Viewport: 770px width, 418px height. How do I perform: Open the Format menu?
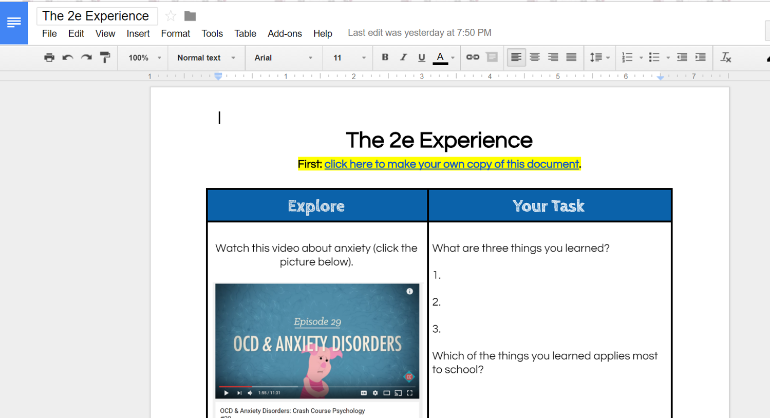[176, 34]
